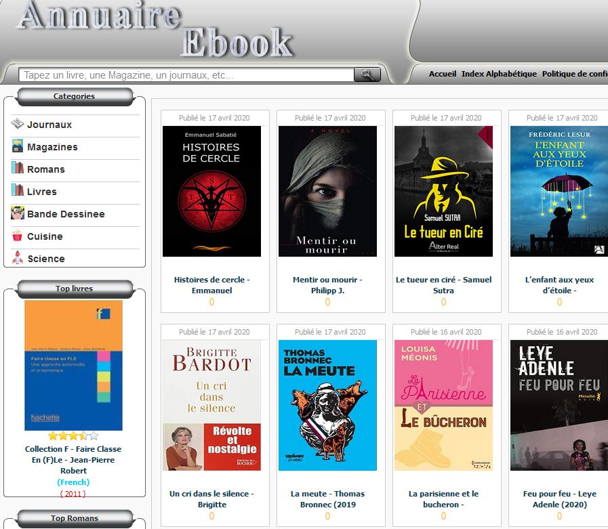The image size is (608, 529).
Task: Open the La Meute blue cover
Action: click(x=327, y=405)
